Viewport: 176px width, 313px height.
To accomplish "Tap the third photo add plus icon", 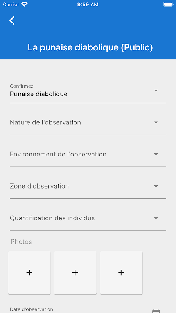I will (x=121, y=272).
